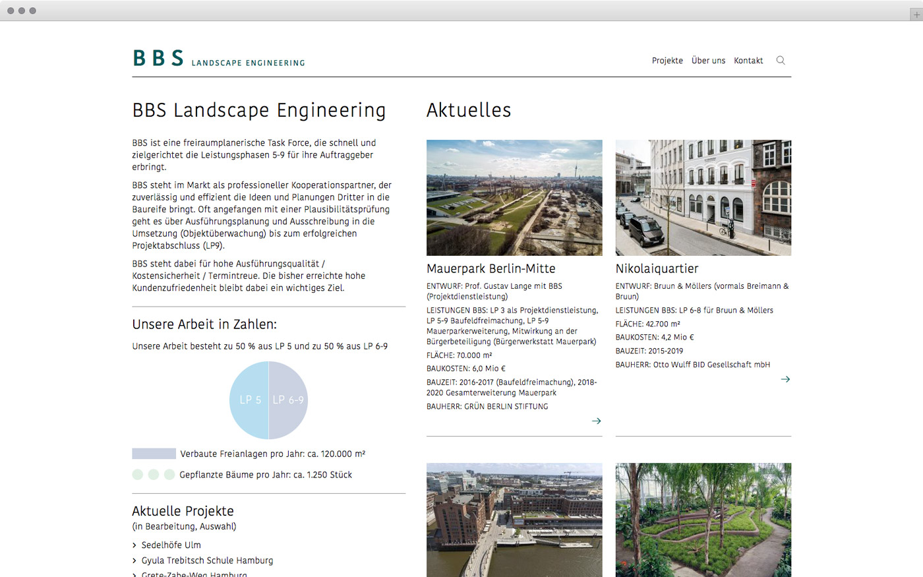
Task: Click the BAUKOSTEN: 6,0 Mio € text
Action: pos(466,369)
